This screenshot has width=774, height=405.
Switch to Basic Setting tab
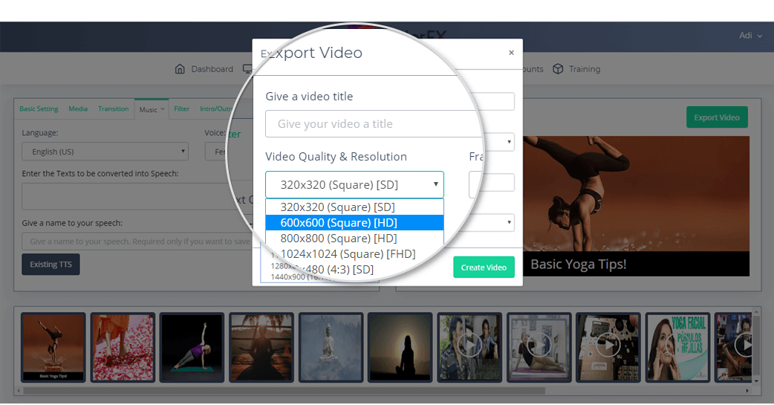(39, 108)
